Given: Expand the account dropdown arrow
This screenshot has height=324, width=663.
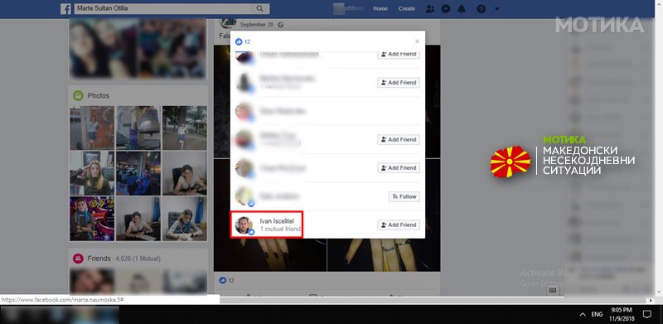Looking at the screenshot, I should click(496, 9).
